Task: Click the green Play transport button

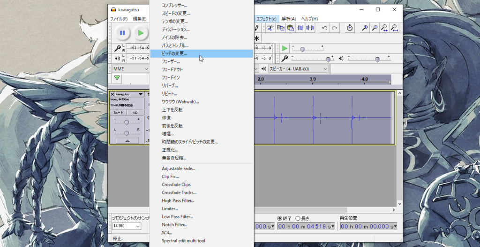Action: click(x=141, y=33)
